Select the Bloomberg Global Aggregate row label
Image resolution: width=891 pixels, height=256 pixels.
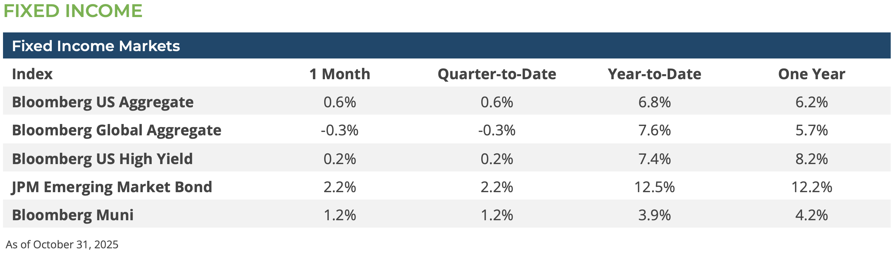(x=117, y=130)
